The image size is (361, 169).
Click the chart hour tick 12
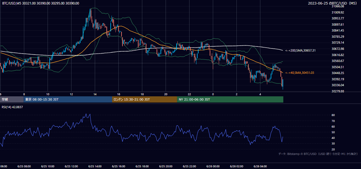[x=71, y=94]
